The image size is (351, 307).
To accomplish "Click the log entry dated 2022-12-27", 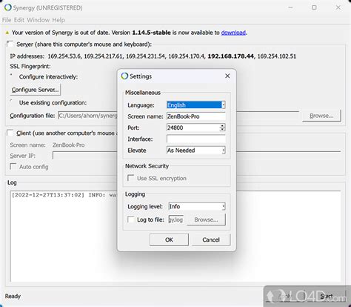I will [x=64, y=195].
